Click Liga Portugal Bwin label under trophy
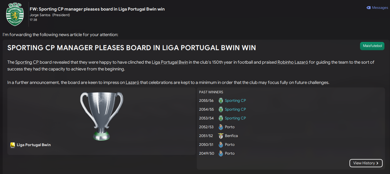390x174 pixels. click(x=34, y=145)
